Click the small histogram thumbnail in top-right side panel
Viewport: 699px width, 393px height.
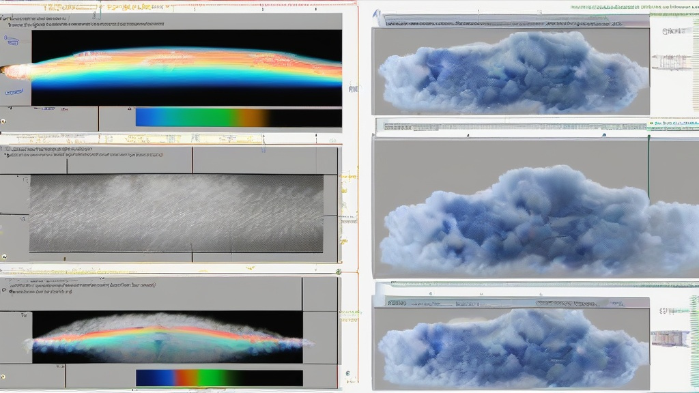(x=672, y=62)
